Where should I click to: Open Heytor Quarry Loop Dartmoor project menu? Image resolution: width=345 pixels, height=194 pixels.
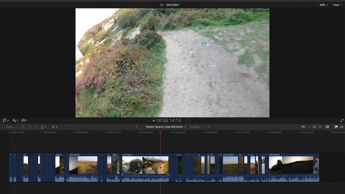(166, 127)
